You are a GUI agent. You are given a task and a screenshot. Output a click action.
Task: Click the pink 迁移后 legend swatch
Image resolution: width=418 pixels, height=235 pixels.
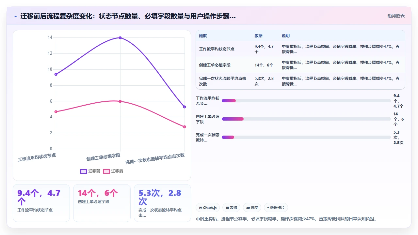[x=106, y=171]
